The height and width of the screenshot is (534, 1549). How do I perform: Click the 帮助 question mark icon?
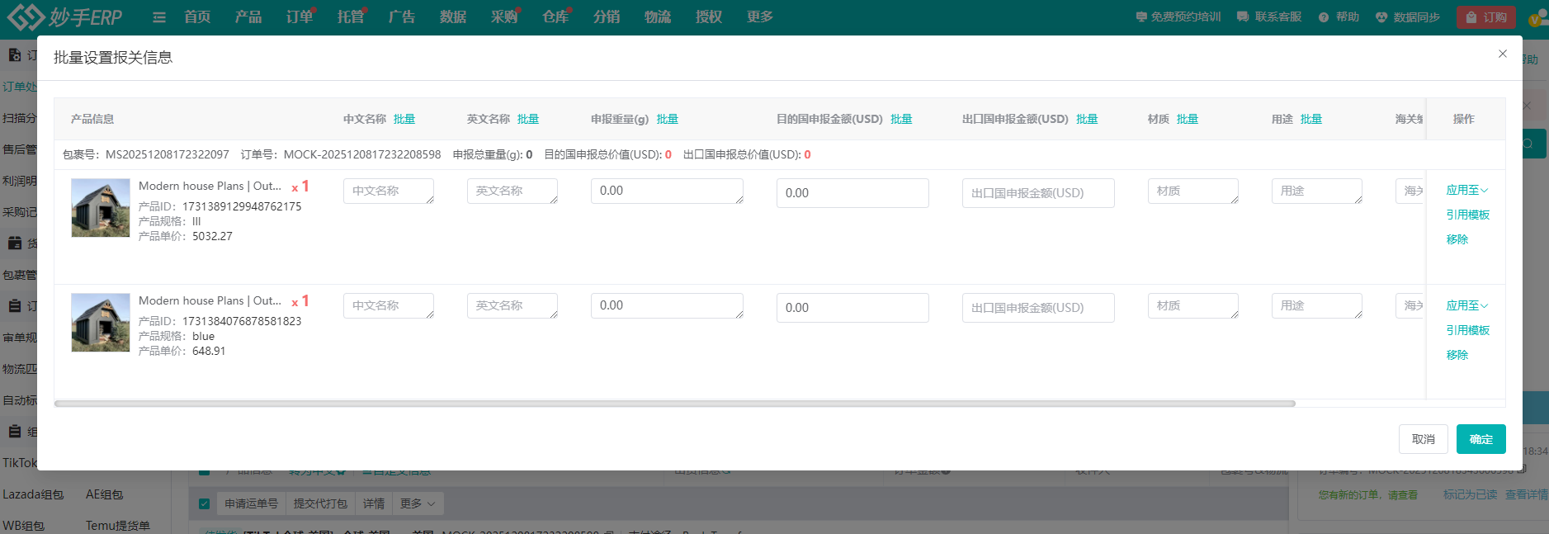click(x=1324, y=17)
